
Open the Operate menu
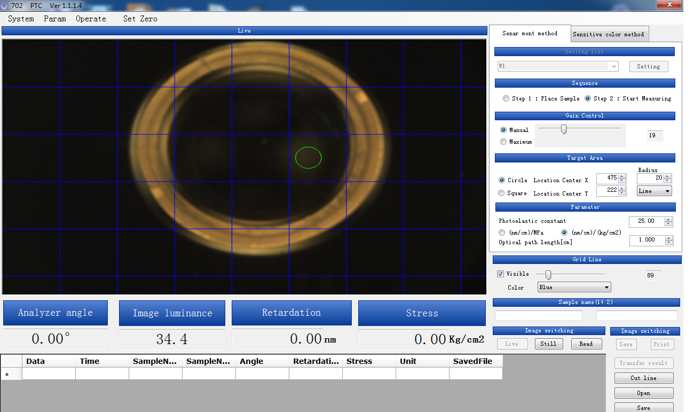pyautogui.click(x=91, y=19)
